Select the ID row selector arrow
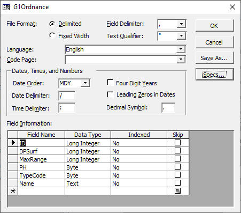241x213 pixels. (x=13, y=143)
